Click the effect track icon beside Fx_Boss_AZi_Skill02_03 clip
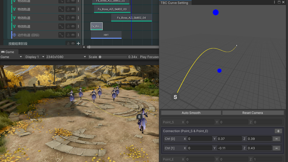The width and height of the screenshot is (288, 162). (14, 9)
